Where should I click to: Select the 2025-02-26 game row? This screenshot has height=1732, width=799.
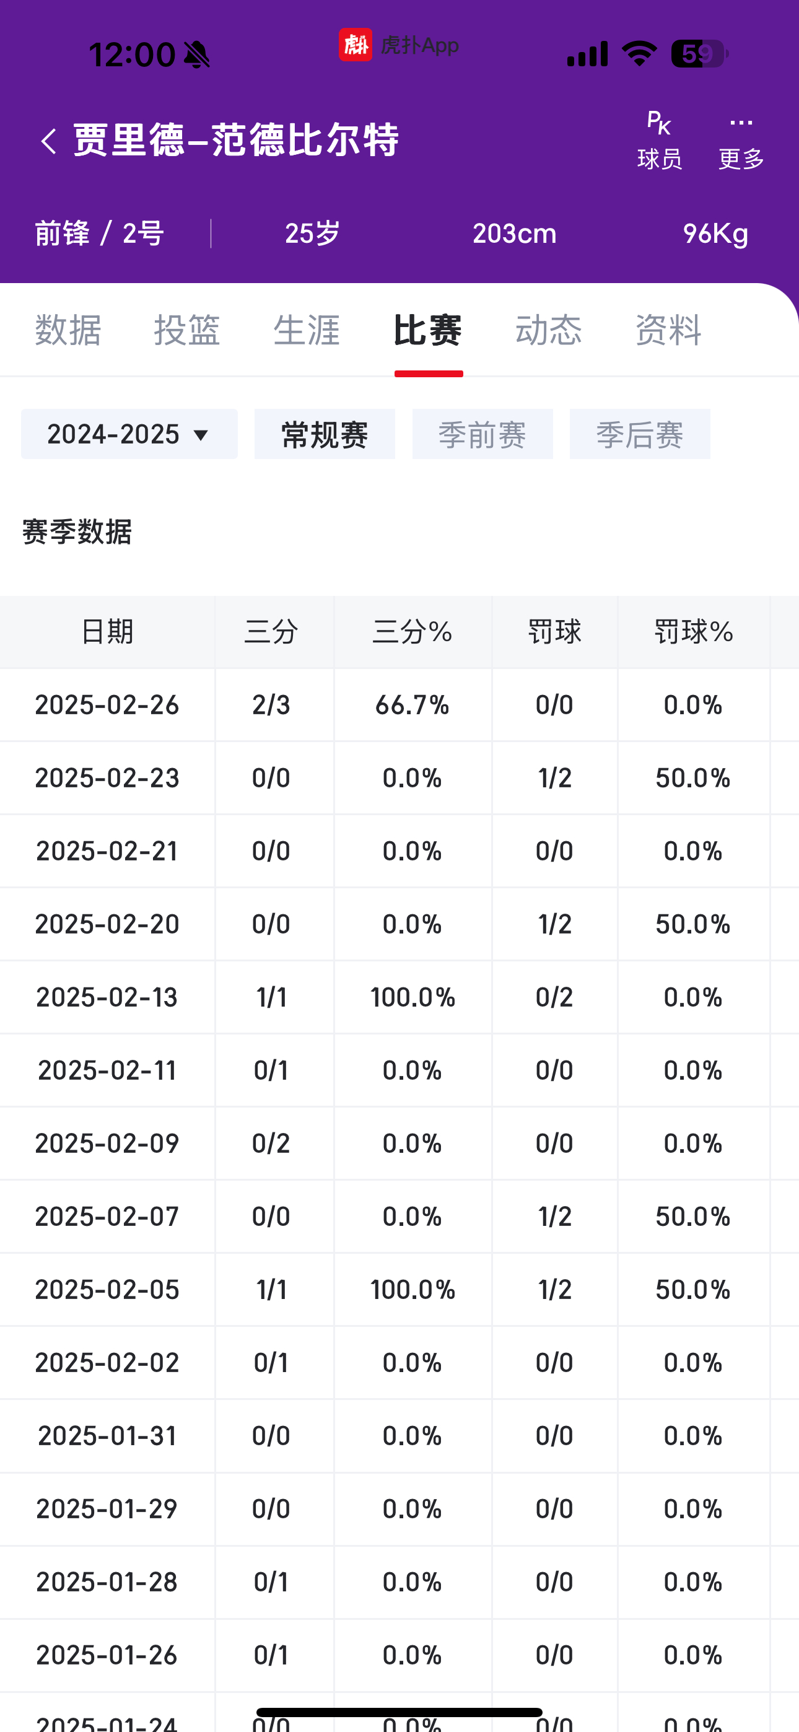point(399,705)
